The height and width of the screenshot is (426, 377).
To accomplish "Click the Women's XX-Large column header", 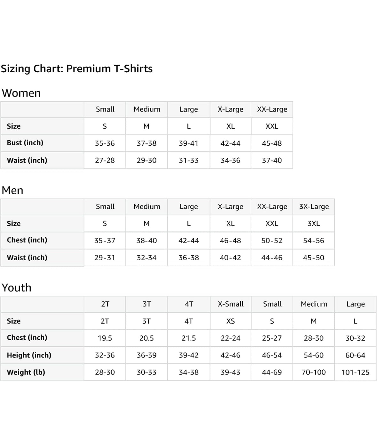I will [x=272, y=109].
